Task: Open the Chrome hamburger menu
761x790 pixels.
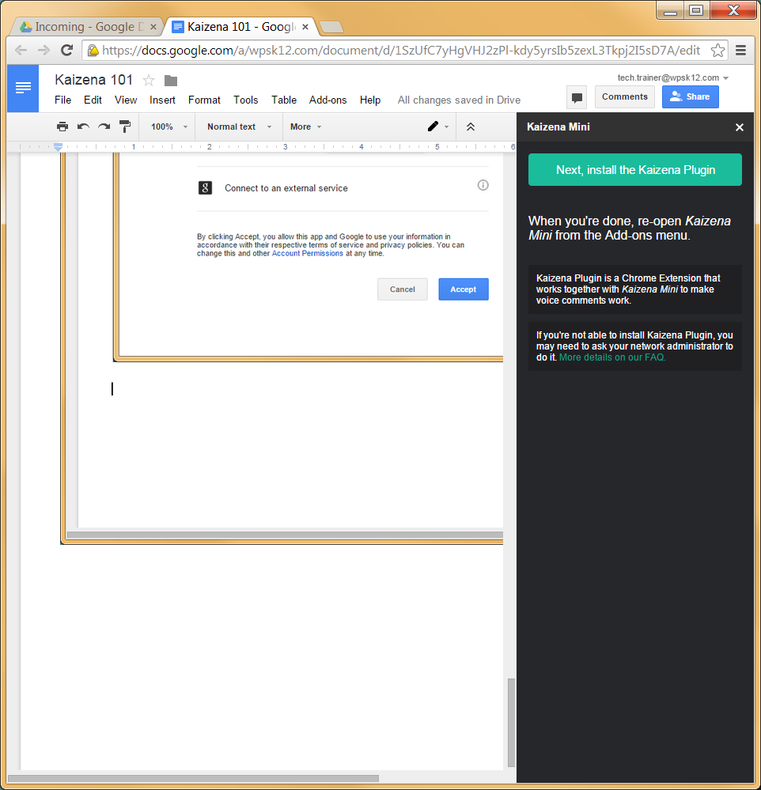Action: tap(740, 50)
